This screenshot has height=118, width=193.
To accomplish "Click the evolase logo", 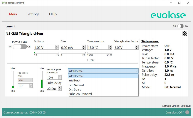I will 168,15.
